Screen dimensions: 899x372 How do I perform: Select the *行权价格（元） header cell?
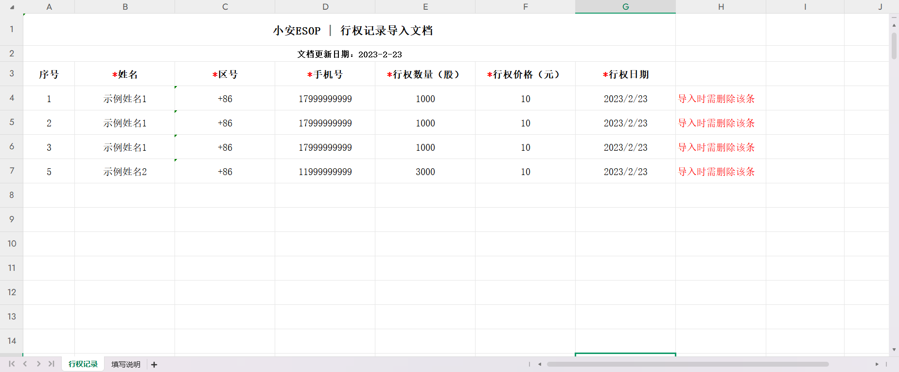click(526, 74)
